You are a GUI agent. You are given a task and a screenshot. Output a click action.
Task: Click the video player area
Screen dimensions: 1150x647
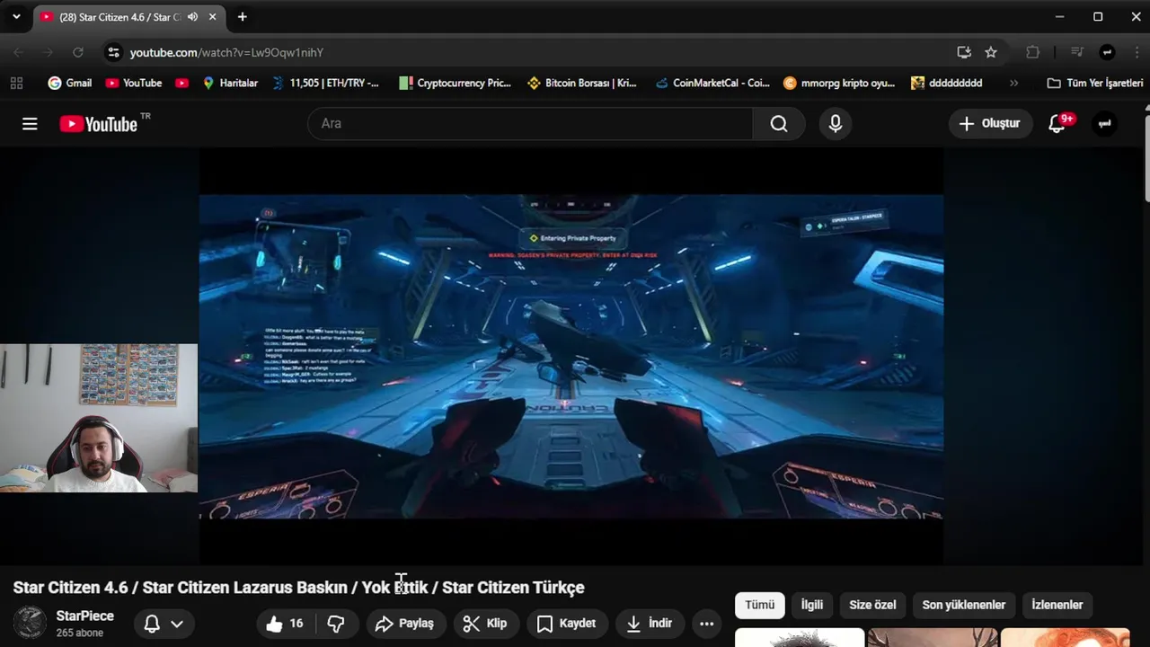[x=571, y=356]
